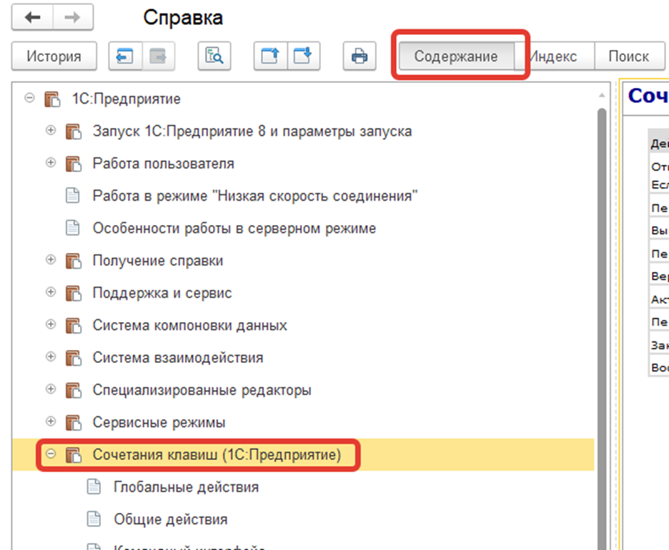Image resolution: width=669 pixels, height=550 pixels.
Task: Click page icon beside Низкая скорость соединения
Action: pyautogui.click(x=72, y=196)
